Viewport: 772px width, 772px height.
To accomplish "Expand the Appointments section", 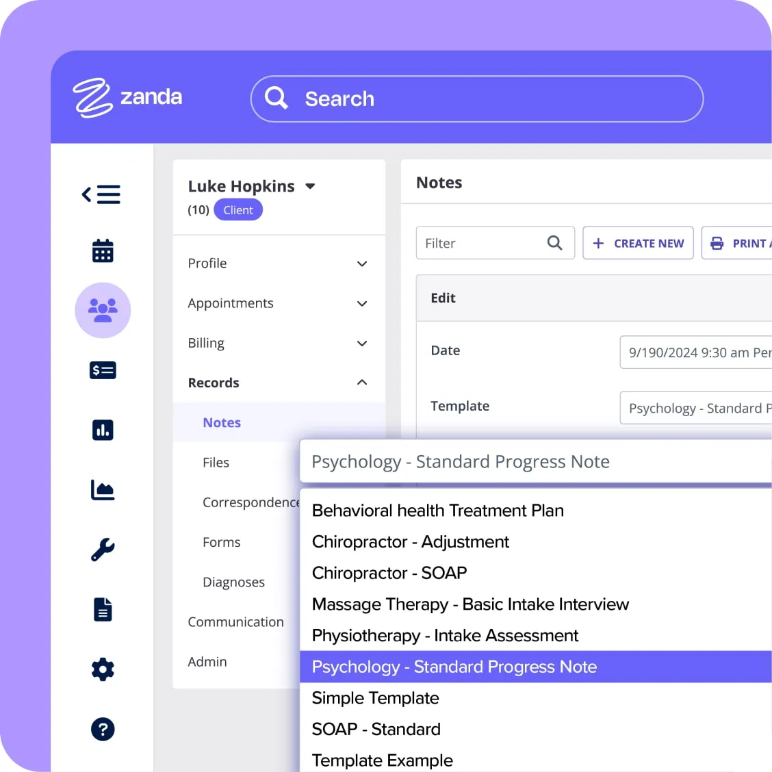I will (x=278, y=303).
